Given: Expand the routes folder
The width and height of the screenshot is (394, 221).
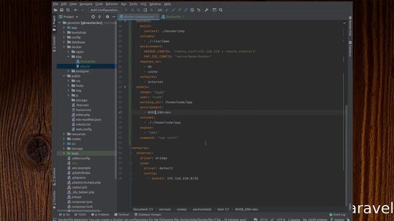Looking at the screenshot, I should [64, 139].
